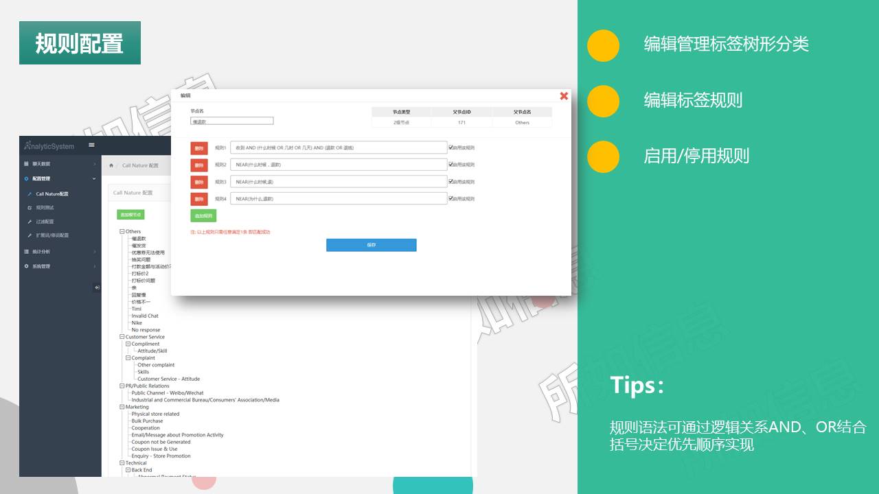Image resolution: width=879 pixels, height=494 pixels.
Task: Collapse the Customer Service tree node
Action: (x=122, y=337)
